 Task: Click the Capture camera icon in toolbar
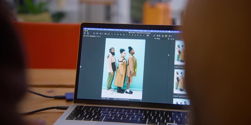(94, 33)
